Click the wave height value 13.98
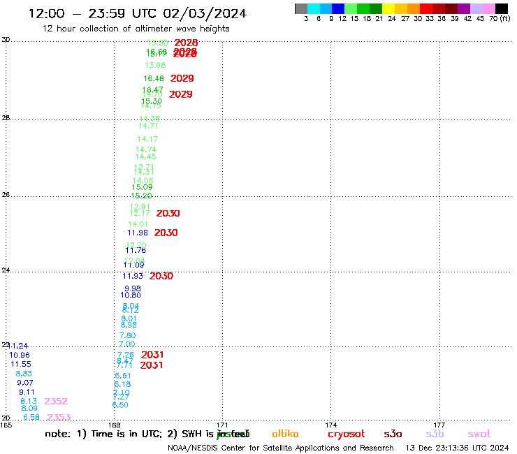 pos(155,65)
